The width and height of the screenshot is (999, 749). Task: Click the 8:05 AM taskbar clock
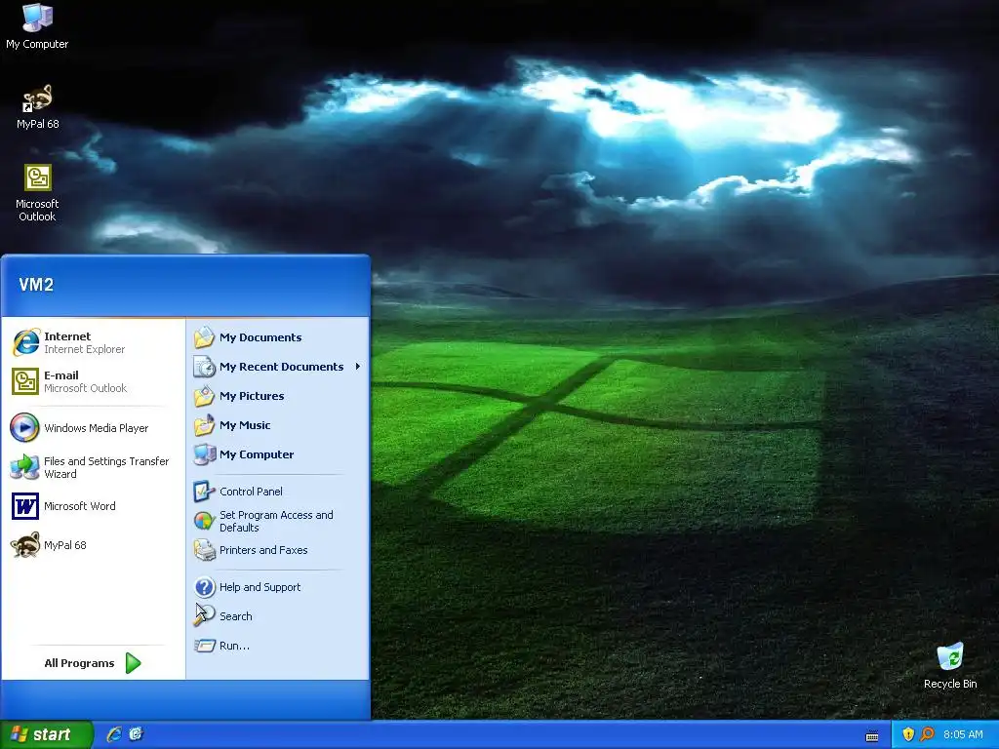pos(963,734)
